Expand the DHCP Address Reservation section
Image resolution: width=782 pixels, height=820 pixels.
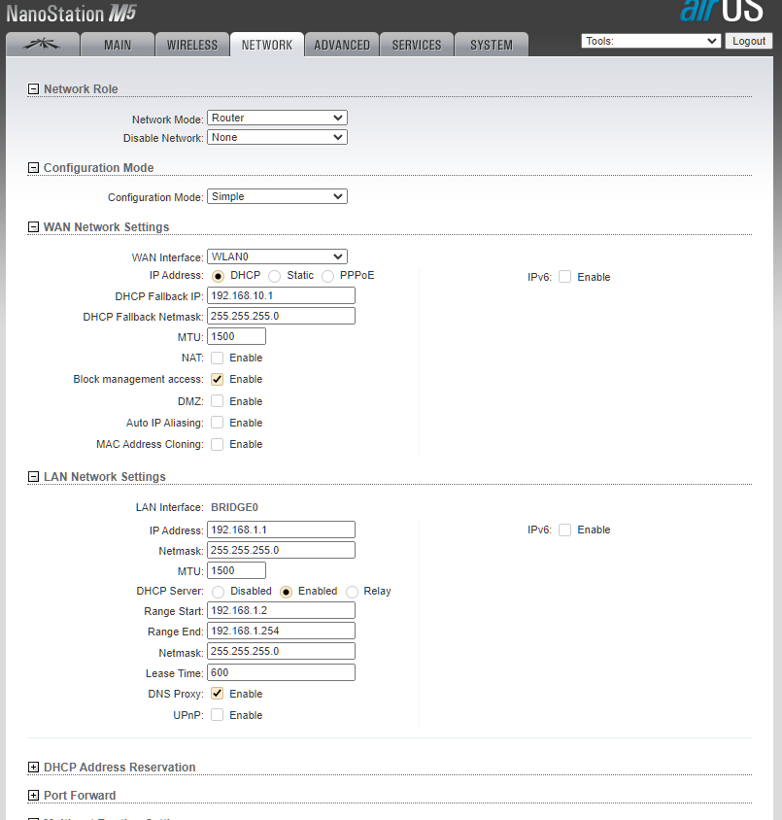(33, 768)
